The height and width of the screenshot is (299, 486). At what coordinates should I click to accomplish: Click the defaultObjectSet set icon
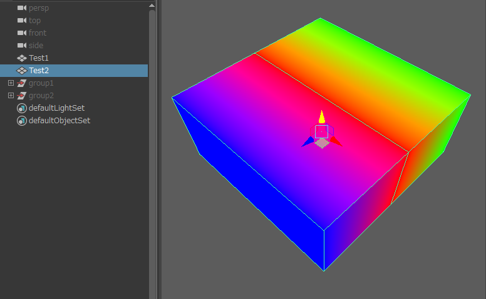(22, 121)
